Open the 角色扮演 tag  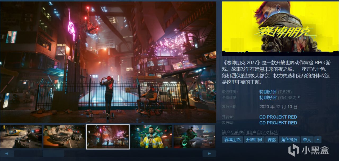coord(289,140)
